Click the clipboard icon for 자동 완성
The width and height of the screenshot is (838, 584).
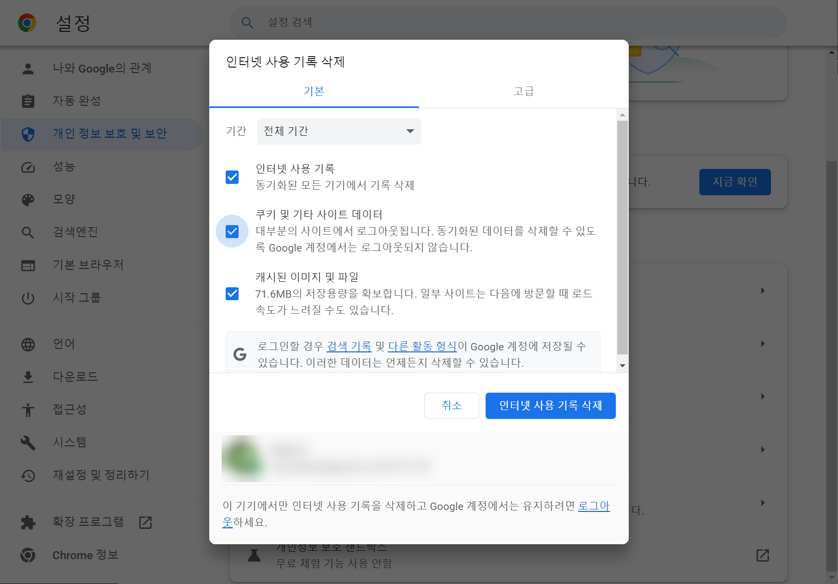(28, 101)
